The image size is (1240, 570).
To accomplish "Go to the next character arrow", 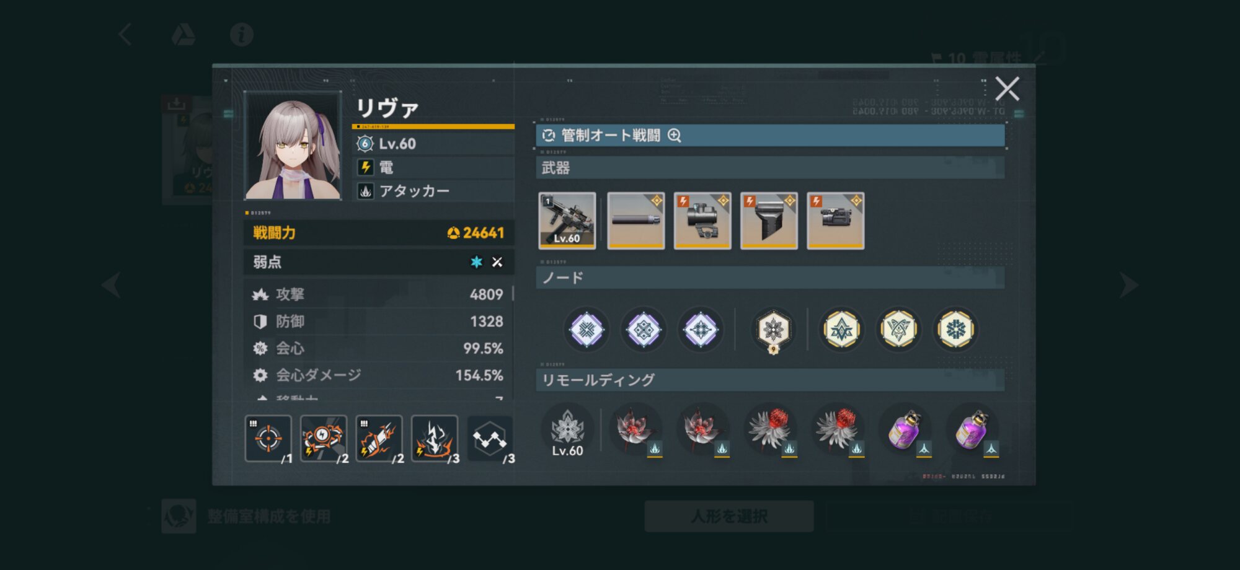I will [x=1128, y=285].
